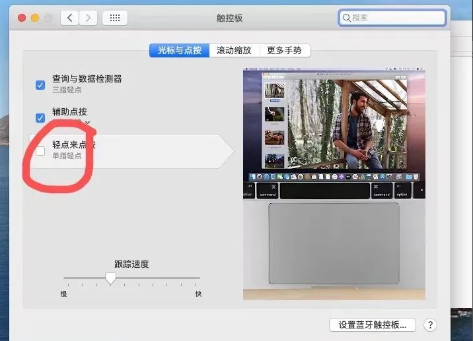473x341 pixels.
Task: Click the magnifier icon in search box
Action: [346, 18]
